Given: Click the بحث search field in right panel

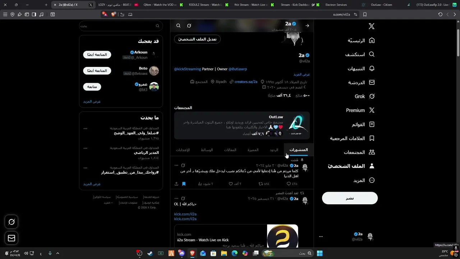Looking at the screenshot, I should 121,26.
